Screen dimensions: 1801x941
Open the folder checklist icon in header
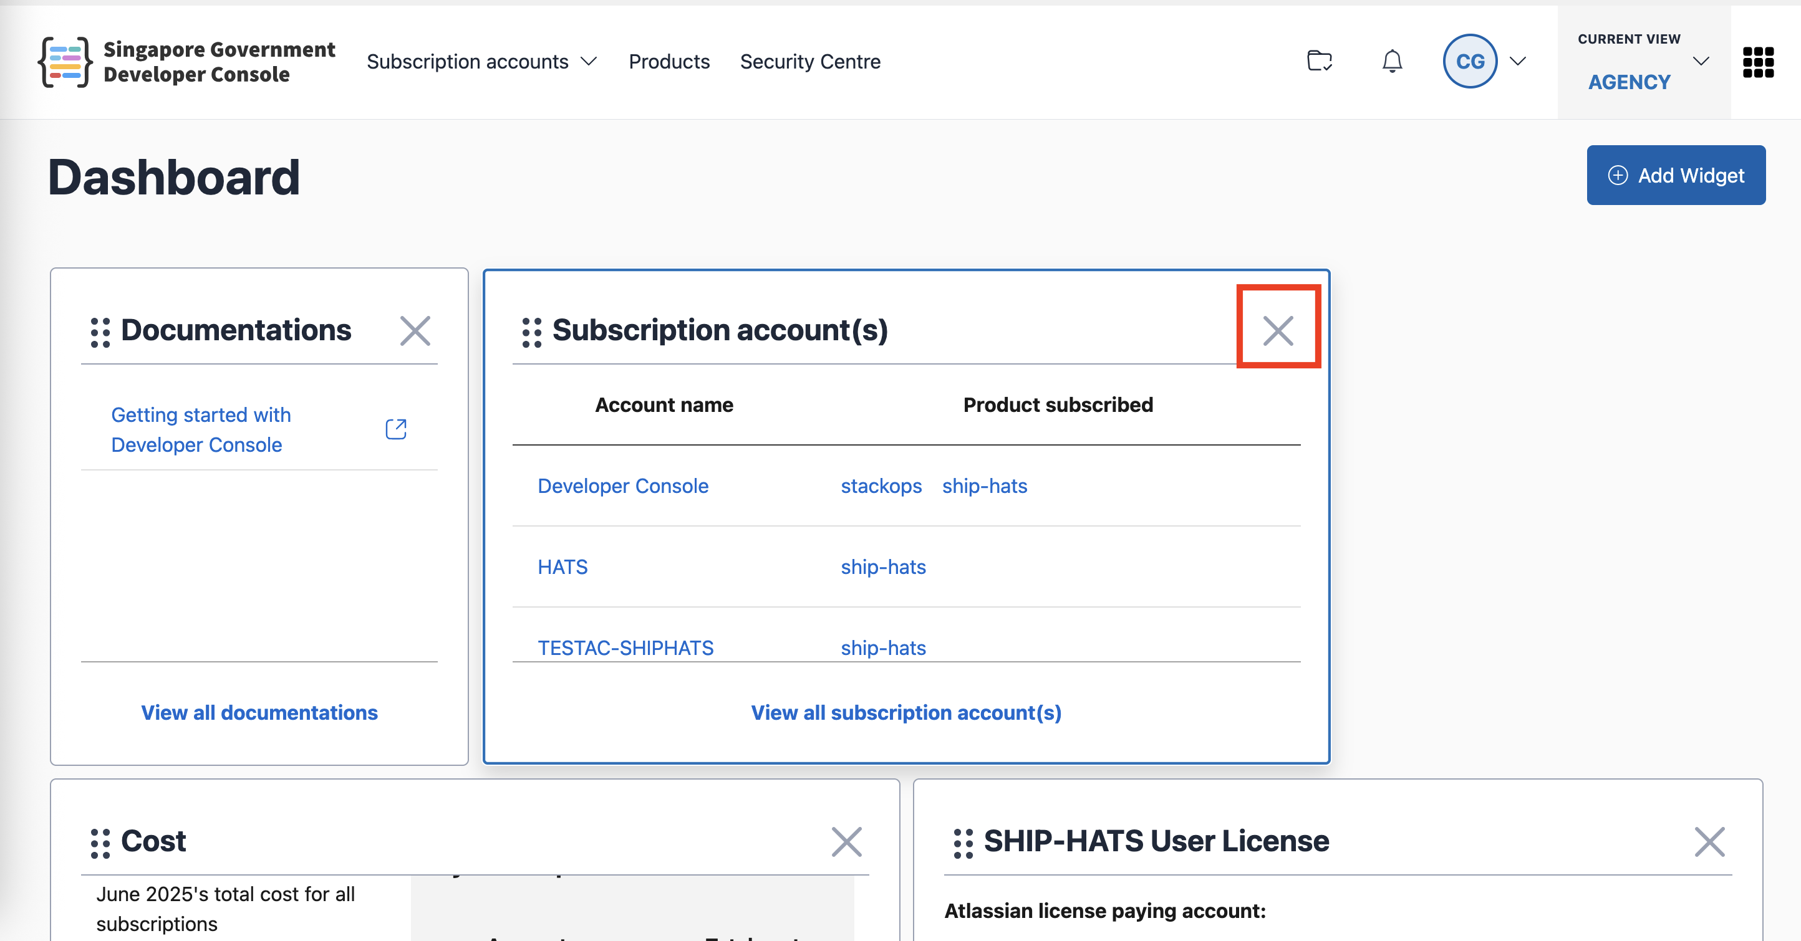[x=1320, y=62]
